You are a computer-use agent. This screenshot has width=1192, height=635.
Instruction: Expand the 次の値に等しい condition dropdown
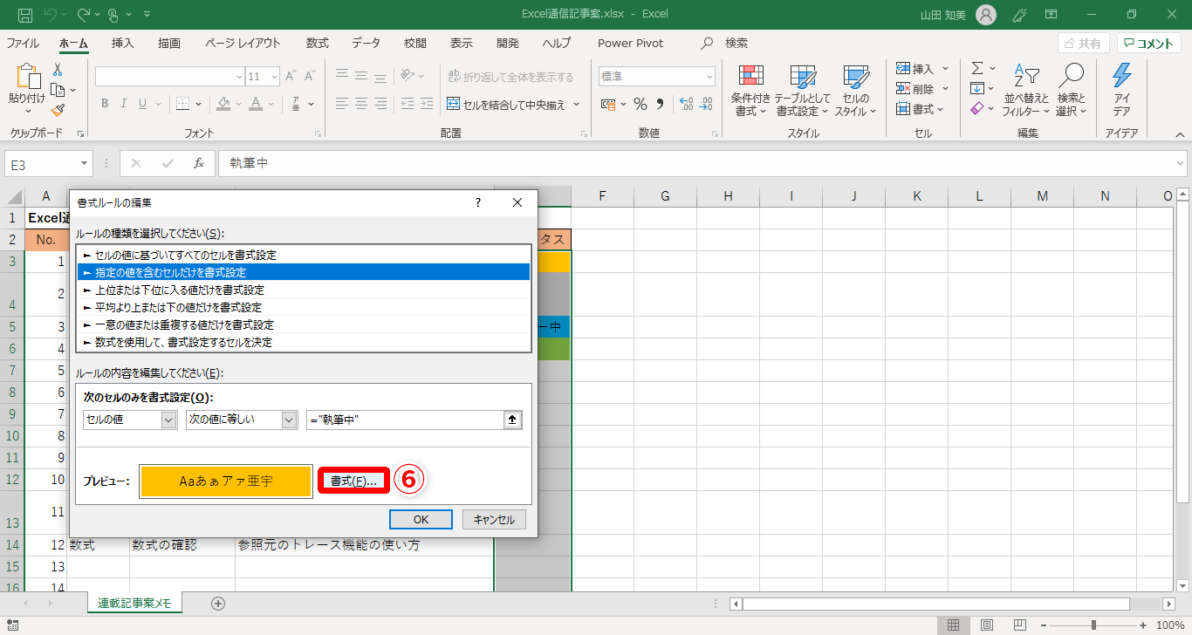pyautogui.click(x=290, y=420)
